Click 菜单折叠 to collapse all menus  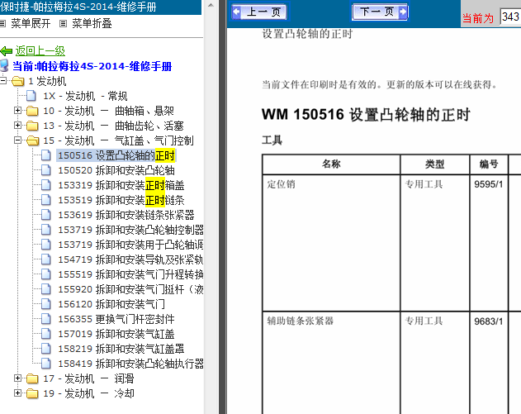tap(92, 24)
